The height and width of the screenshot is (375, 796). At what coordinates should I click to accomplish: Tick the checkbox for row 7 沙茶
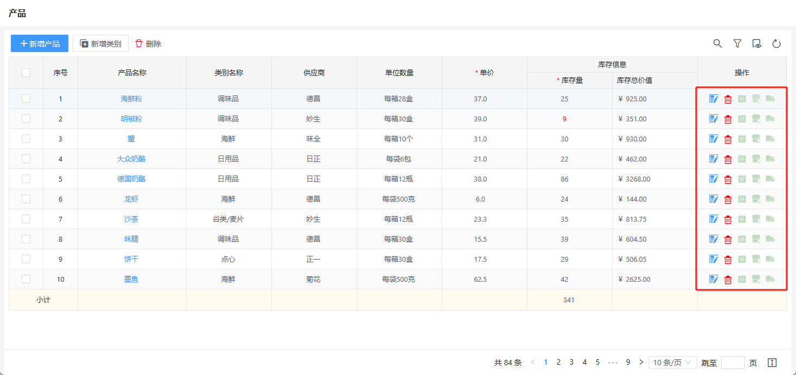(26, 219)
